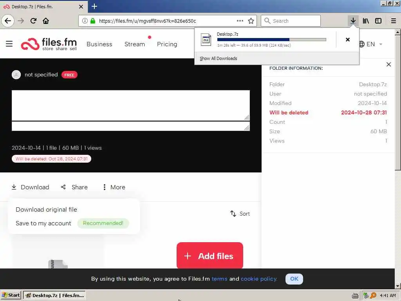The width and height of the screenshot is (401, 301).
Task: Click the browser forward arrow
Action: pyautogui.click(x=21, y=21)
